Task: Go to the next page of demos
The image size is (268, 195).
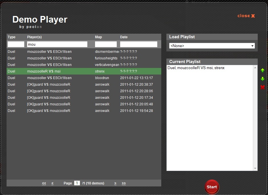Action: click(x=115, y=183)
